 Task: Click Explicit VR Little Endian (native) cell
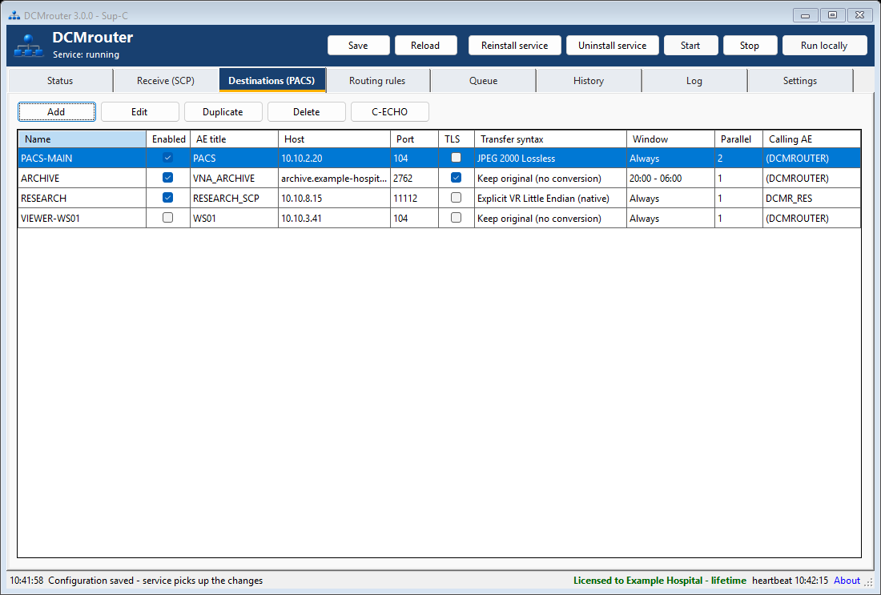[x=551, y=199]
